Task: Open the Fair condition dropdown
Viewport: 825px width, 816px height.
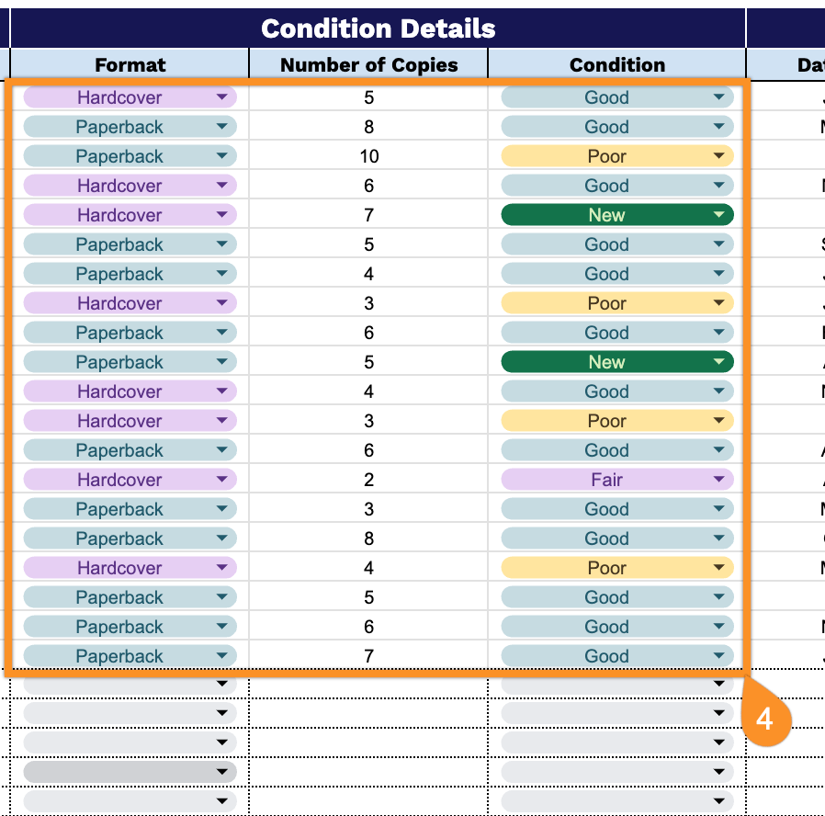Action: point(718,480)
